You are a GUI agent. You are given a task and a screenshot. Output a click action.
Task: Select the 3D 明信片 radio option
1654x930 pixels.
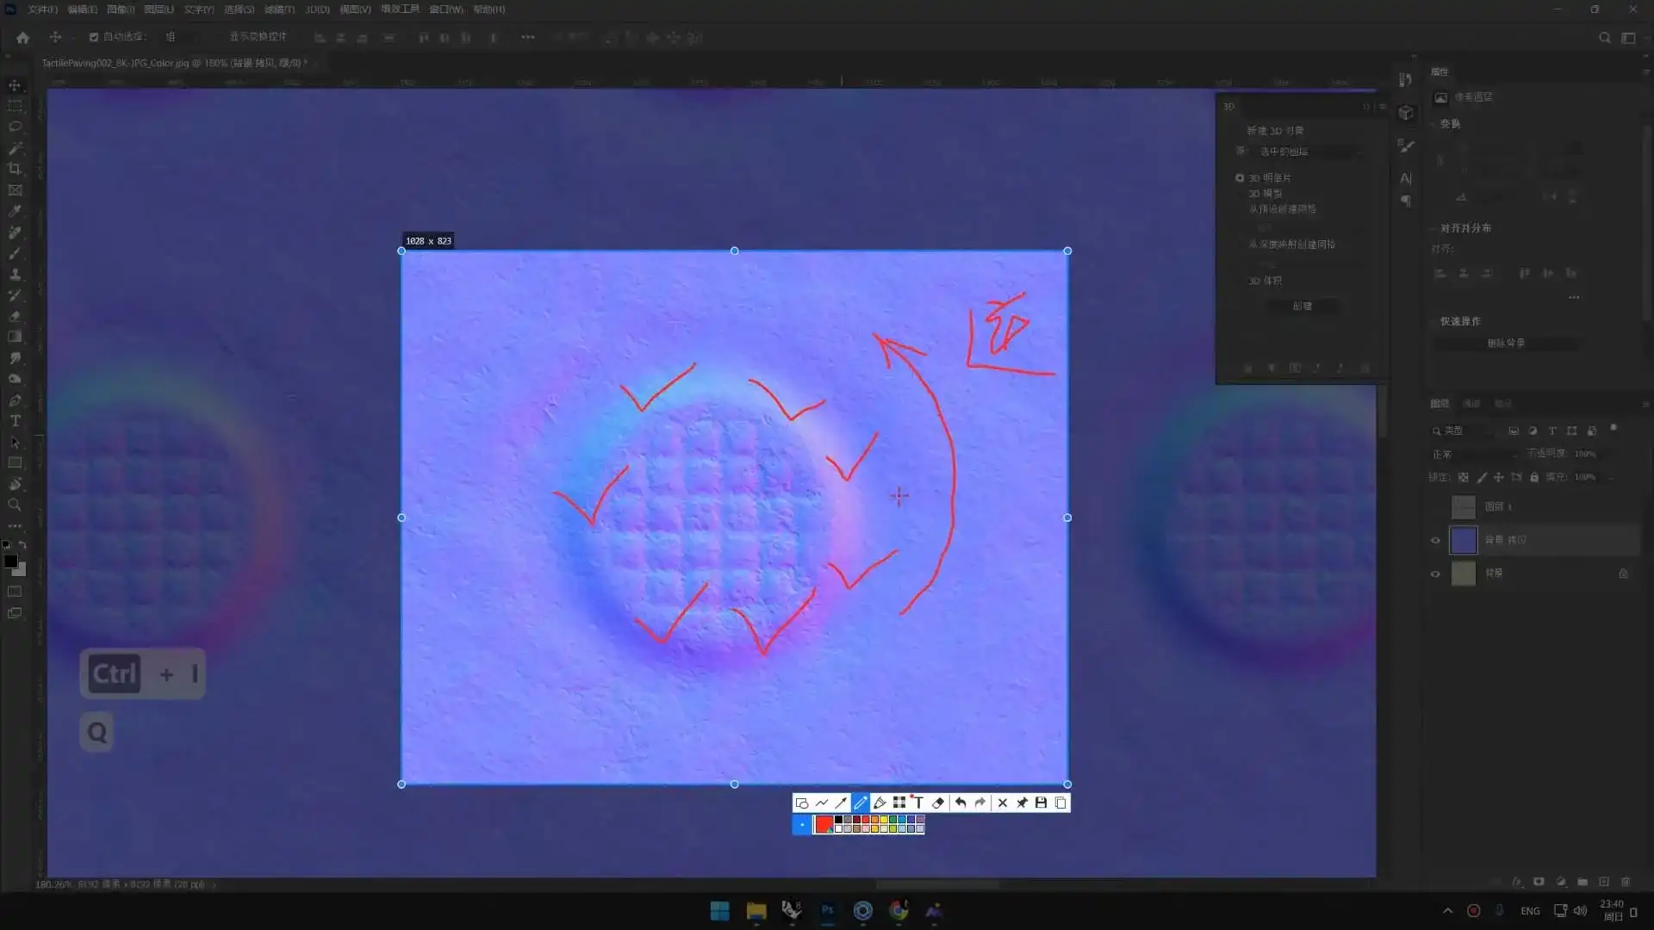[x=1240, y=178]
